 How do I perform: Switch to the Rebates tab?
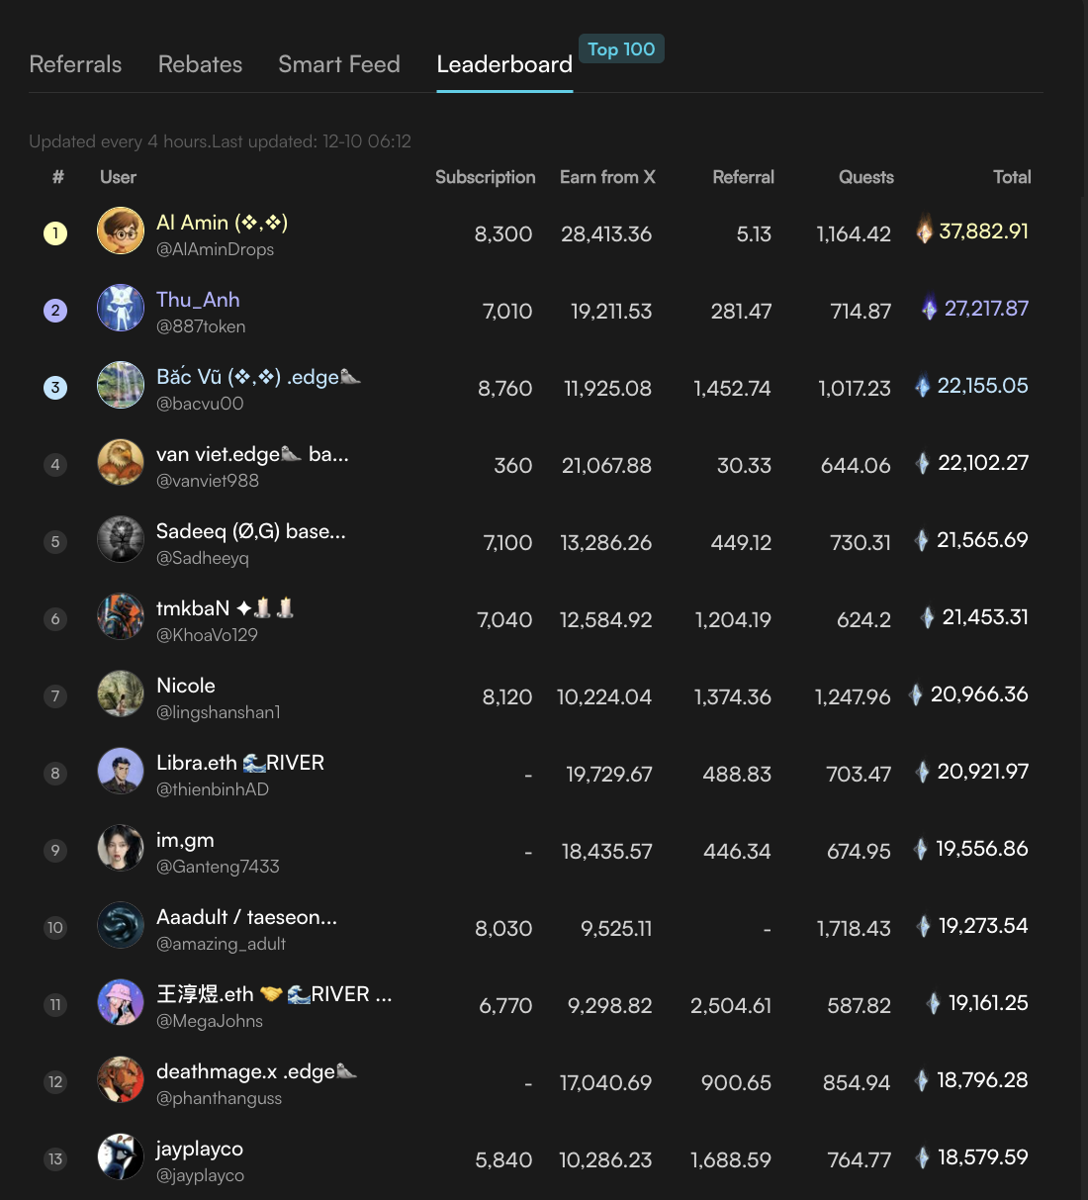(x=200, y=64)
